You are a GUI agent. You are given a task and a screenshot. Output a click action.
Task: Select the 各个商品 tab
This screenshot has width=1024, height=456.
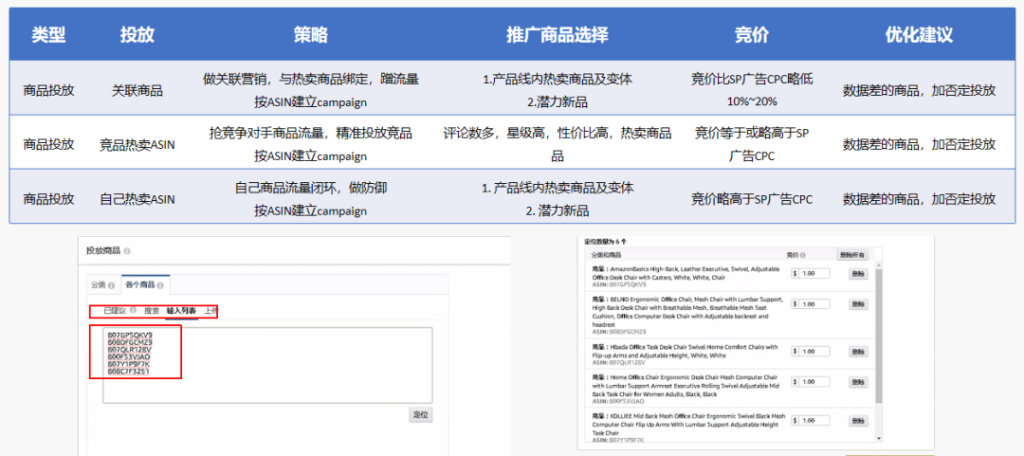pos(145,285)
